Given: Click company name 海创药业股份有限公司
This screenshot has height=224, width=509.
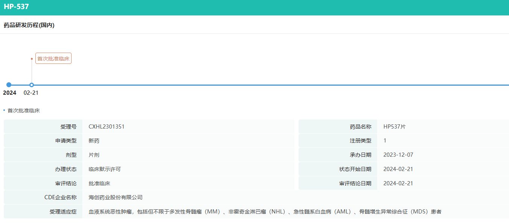Looking at the screenshot, I should 116,197.
